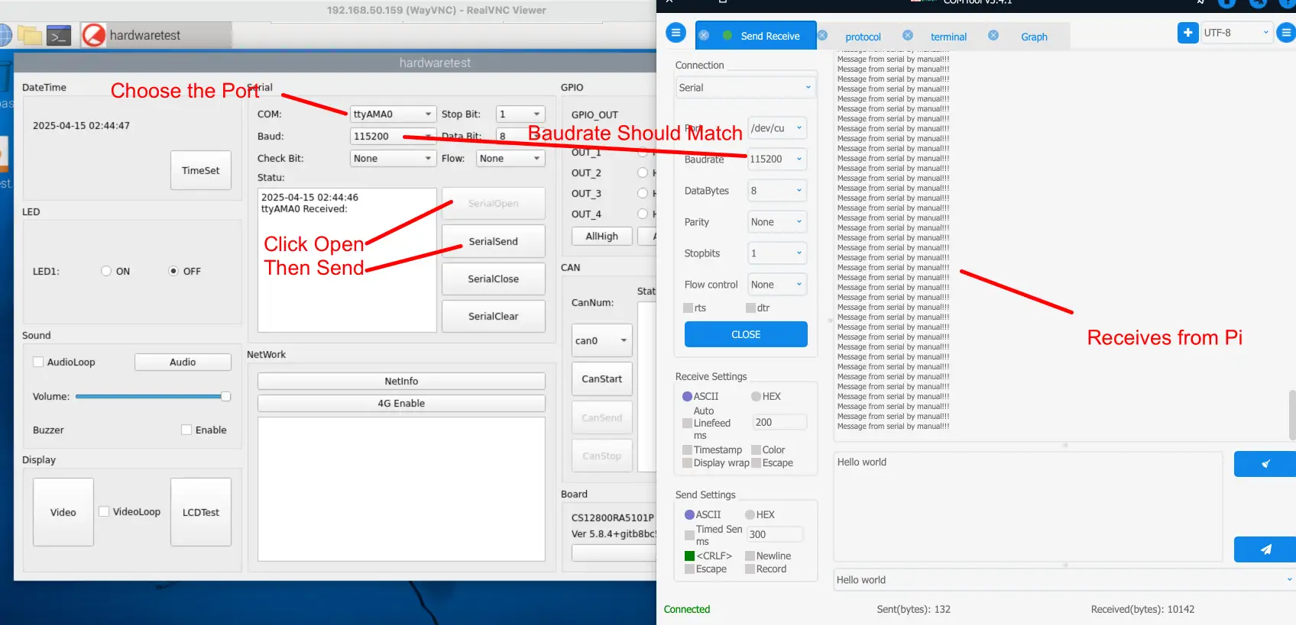
Task: Clear received data with broom button
Action: (1265, 464)
